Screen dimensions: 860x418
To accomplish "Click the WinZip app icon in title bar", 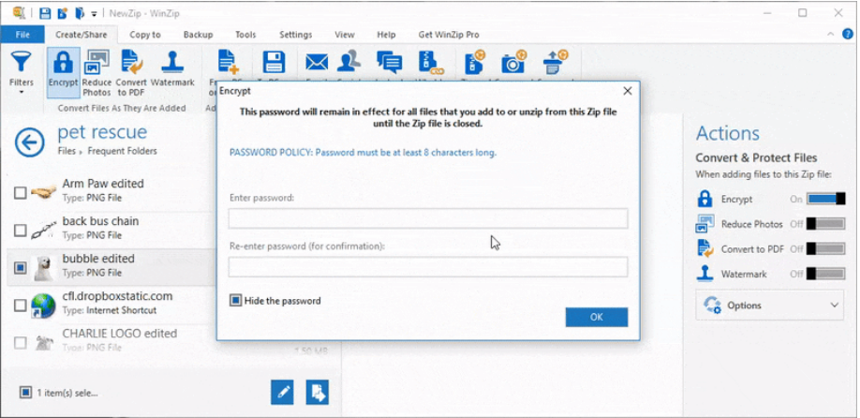I will (x=19, y=12).
